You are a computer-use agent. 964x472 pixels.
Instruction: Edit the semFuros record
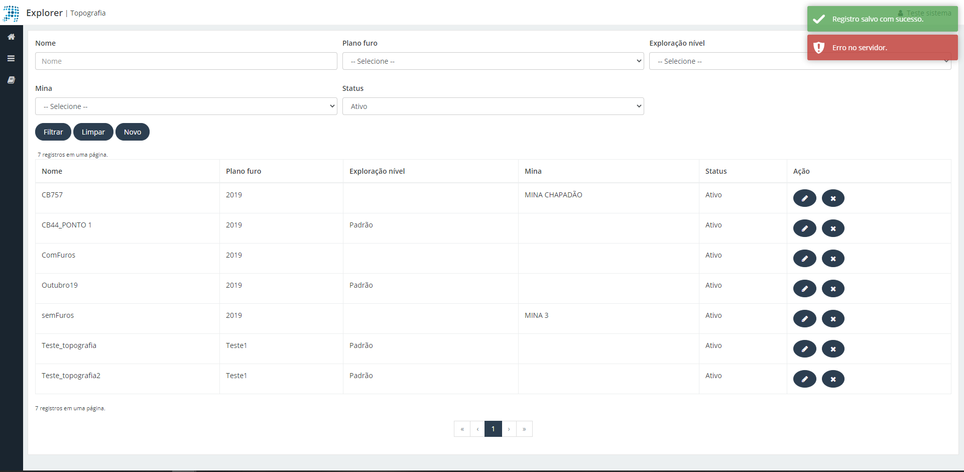coord(804,319)
